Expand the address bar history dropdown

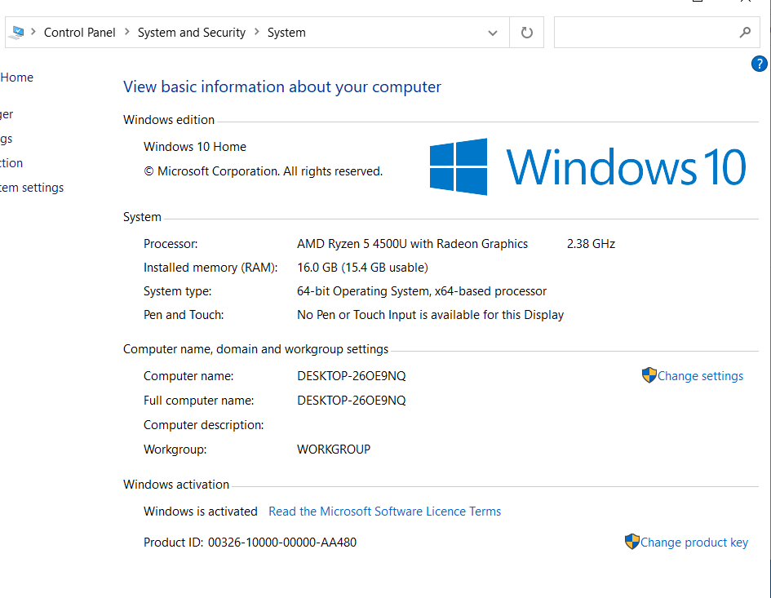pos(492,33)
